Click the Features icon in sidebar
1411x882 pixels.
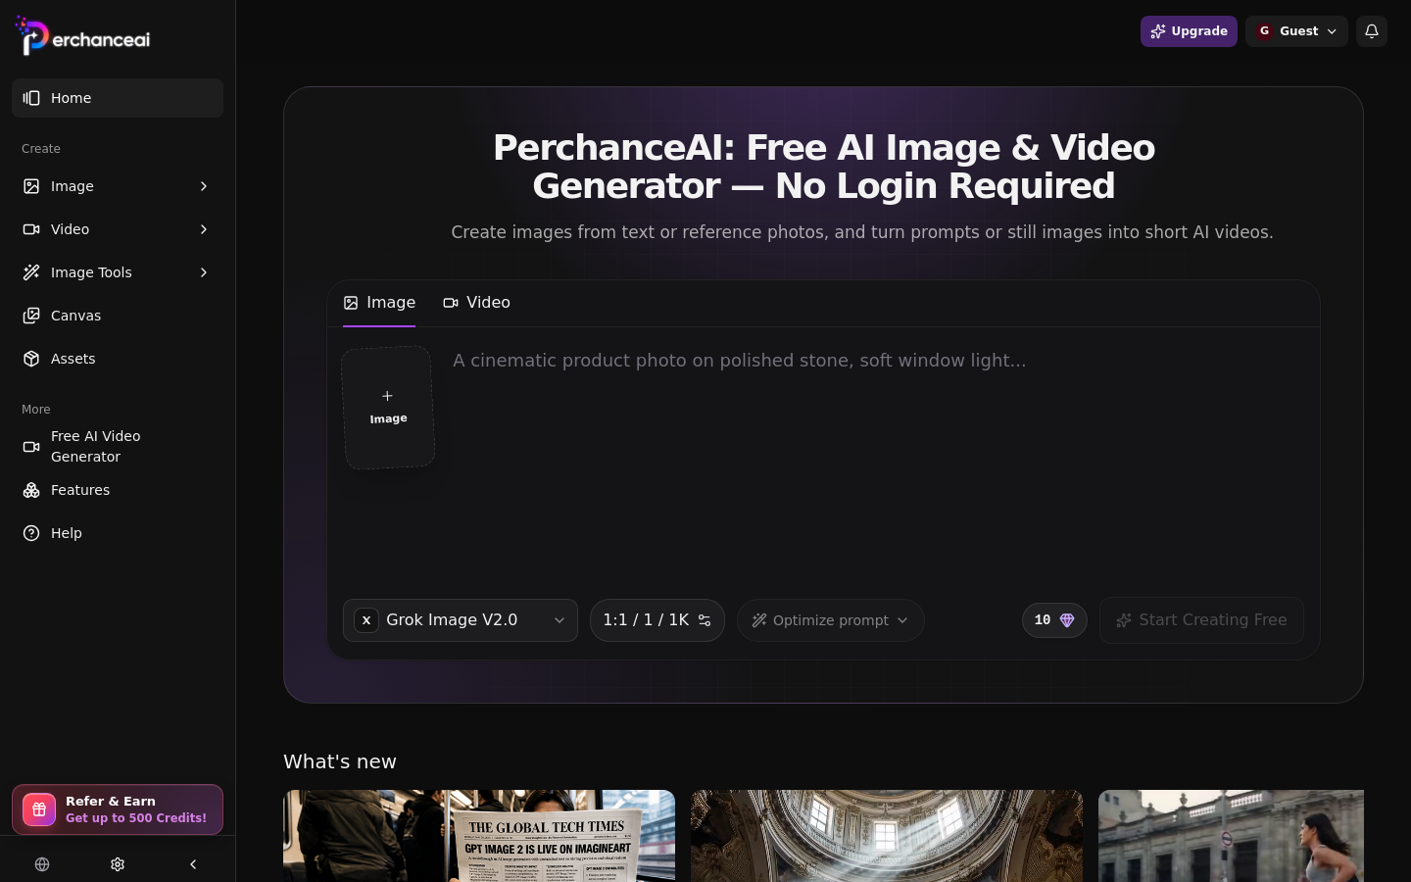(x=31, y=490)
